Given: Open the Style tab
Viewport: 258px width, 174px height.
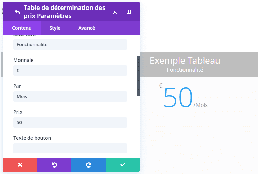Looking at the screenshot, I should coord(55,28).
